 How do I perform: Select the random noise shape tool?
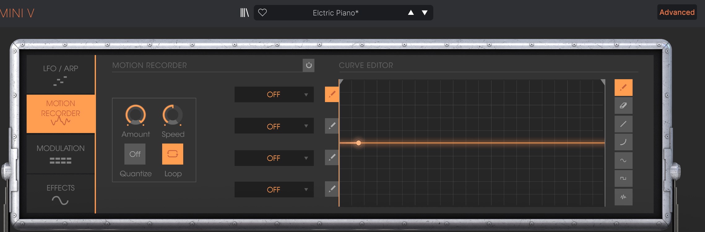point(623,197)
